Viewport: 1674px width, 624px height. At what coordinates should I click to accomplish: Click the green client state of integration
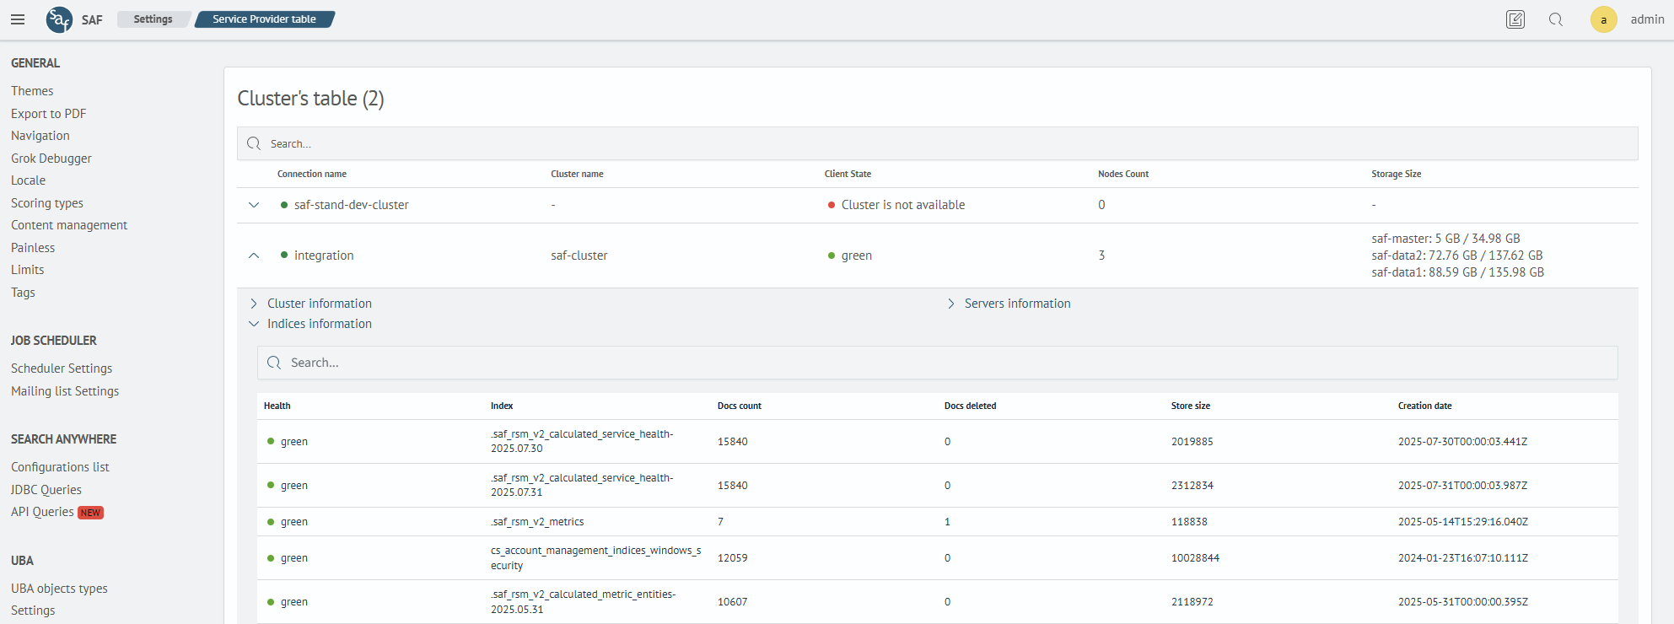click(857, 256)
